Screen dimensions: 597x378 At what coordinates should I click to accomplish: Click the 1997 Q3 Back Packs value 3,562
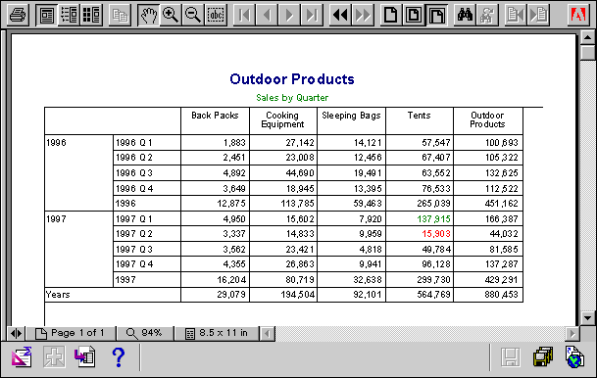(234, 250)
